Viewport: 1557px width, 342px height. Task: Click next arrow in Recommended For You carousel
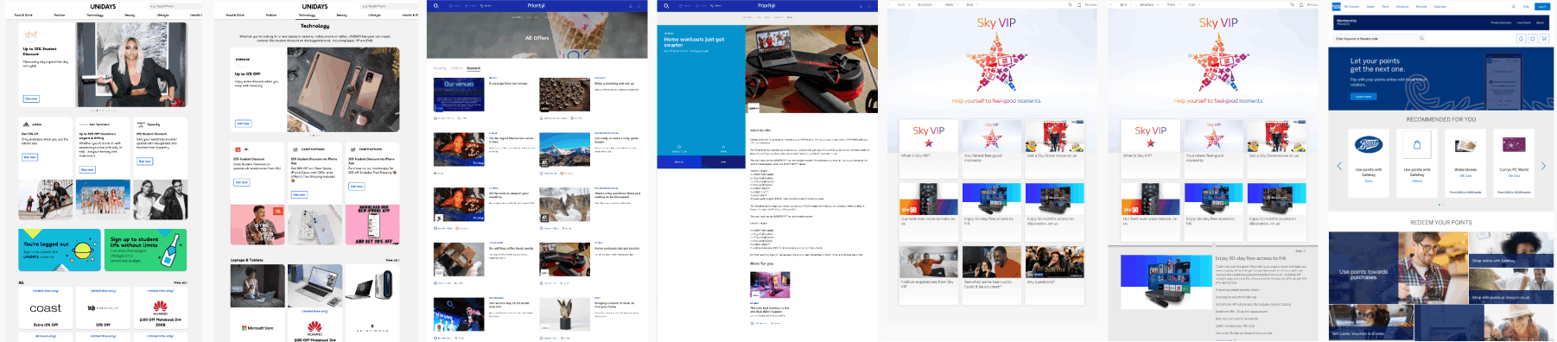coord(1543,166)
